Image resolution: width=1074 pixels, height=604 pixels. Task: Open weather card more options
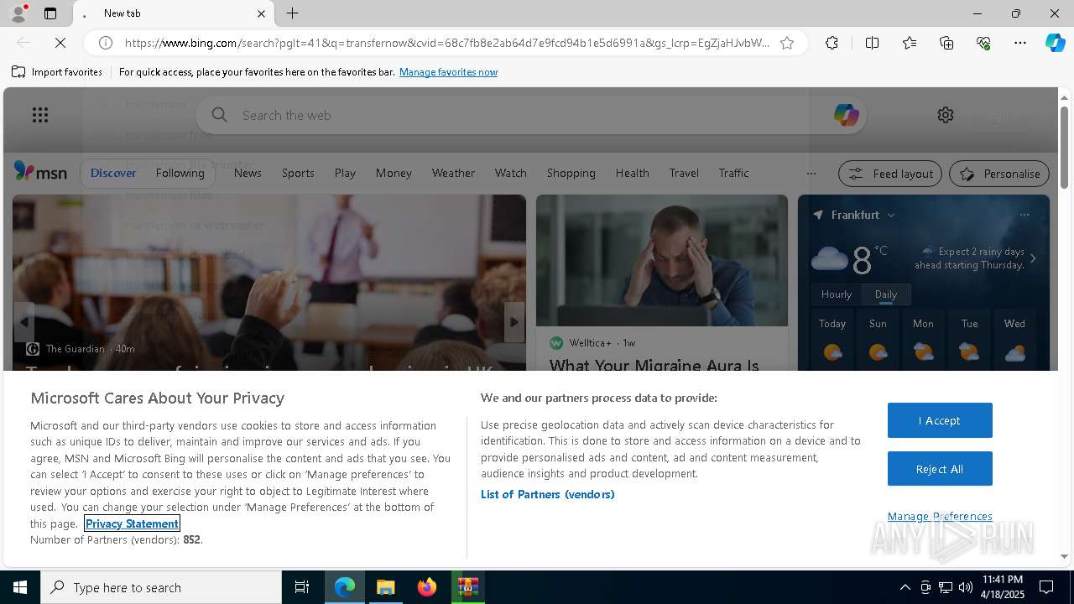click(x=1024, y=215)
